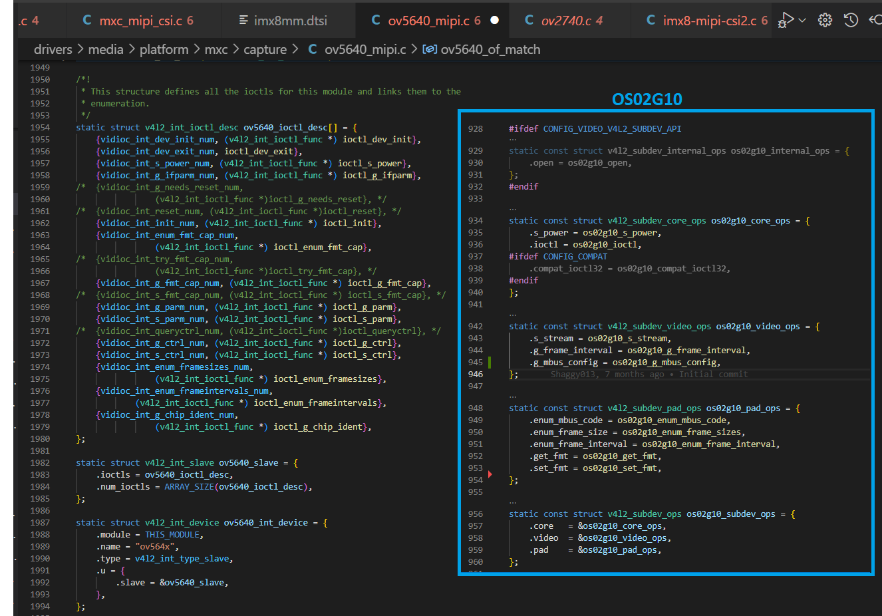
Task: Click the red arrow marker near line 953
Action: click(x=490, y=474)
